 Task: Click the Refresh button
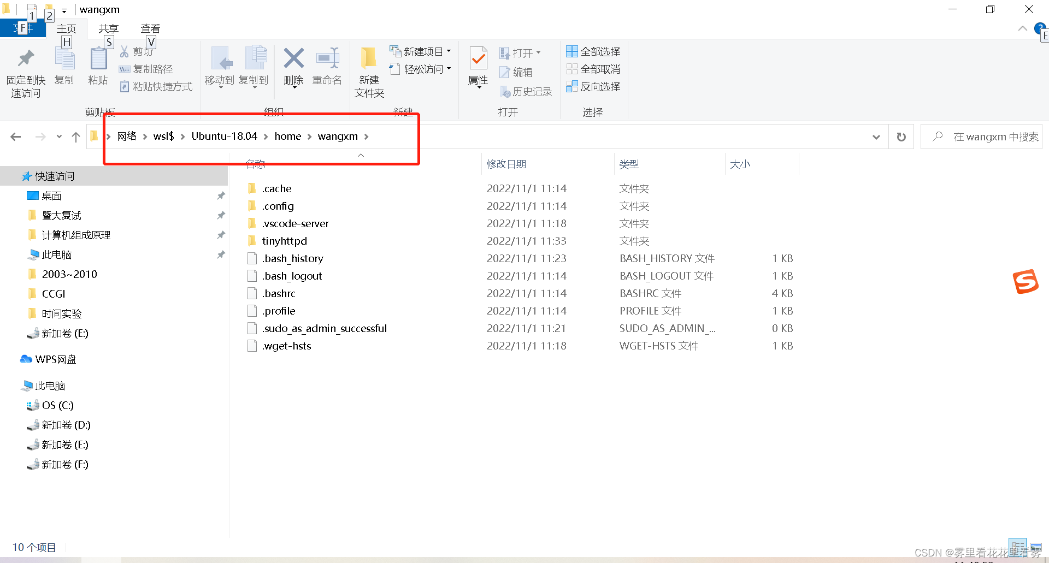coord(901,137)
